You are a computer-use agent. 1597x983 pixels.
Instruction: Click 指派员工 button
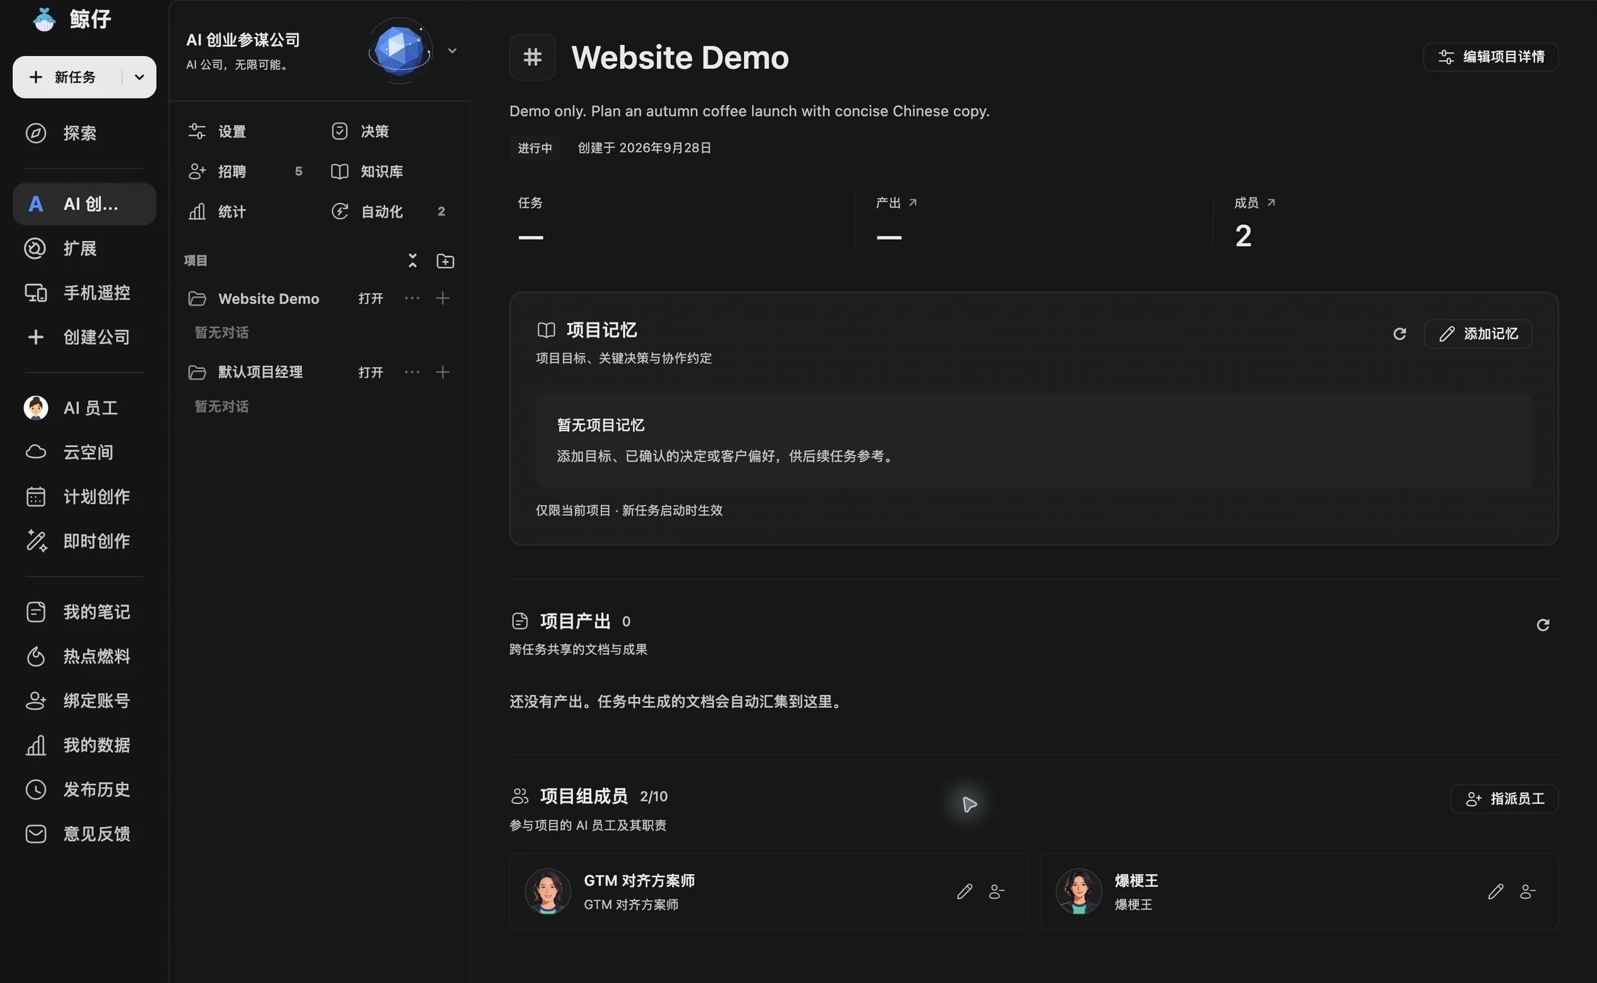(1504, 799)
